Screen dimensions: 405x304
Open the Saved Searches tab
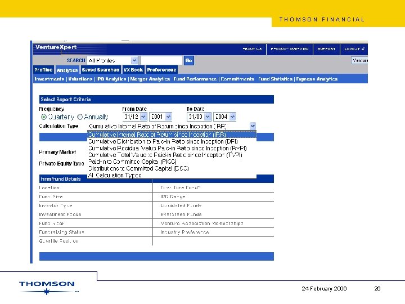pos(101,70)
